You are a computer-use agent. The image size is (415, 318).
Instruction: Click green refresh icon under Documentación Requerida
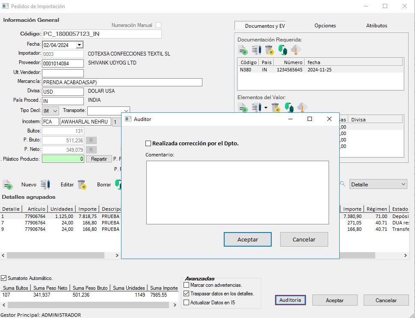(x=282, y=50)
